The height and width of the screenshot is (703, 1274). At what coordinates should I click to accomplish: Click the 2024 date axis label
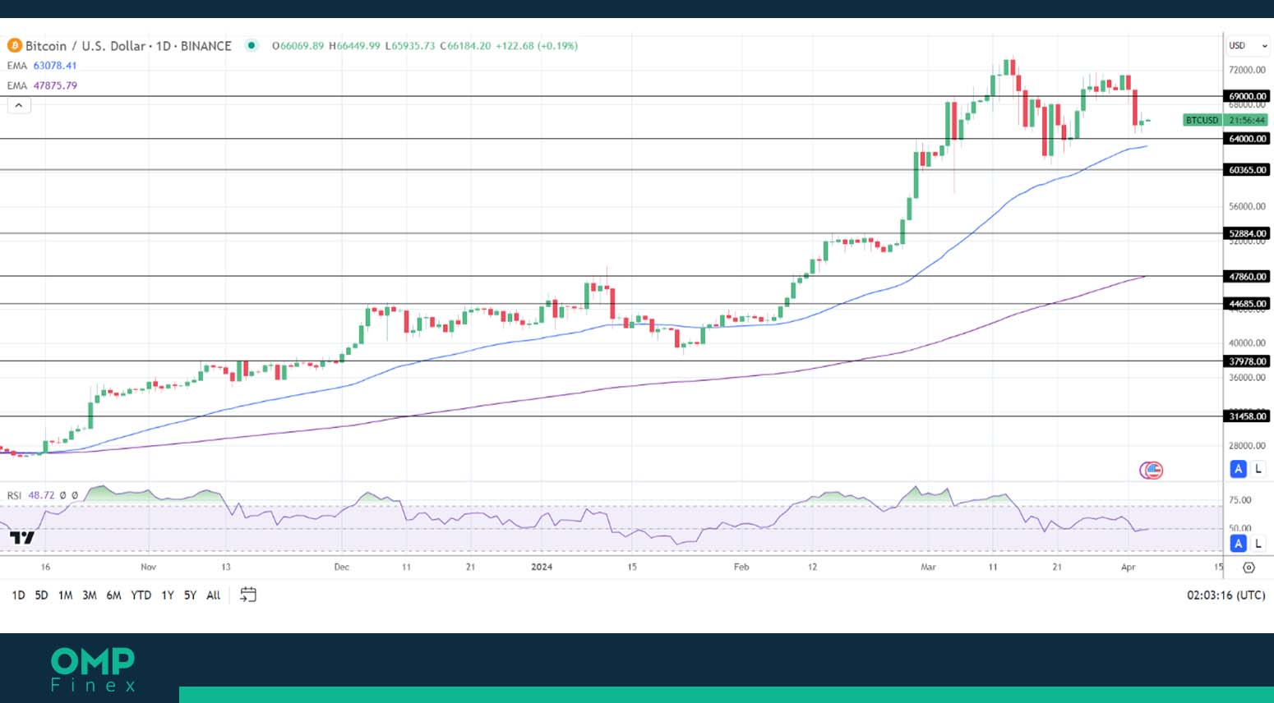click(x=542, y=567)
